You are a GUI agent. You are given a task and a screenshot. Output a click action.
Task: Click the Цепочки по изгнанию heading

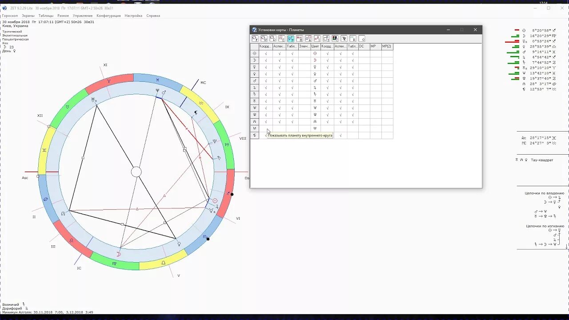tap(545, 226)
